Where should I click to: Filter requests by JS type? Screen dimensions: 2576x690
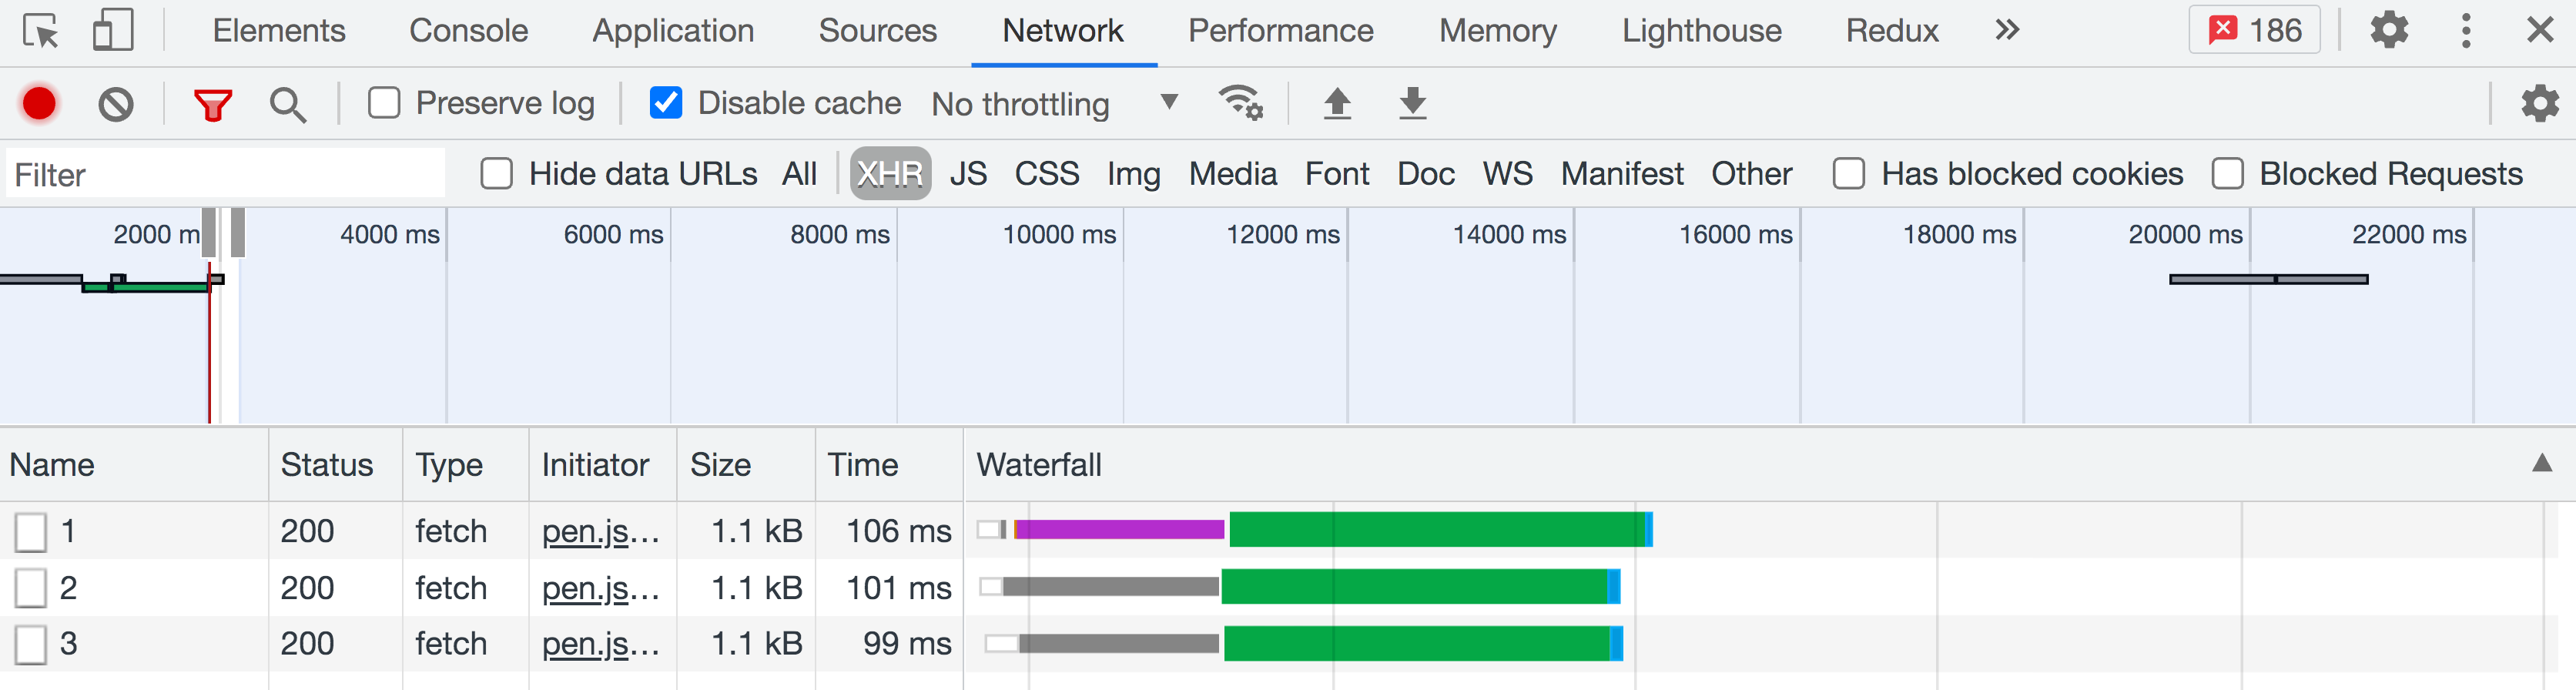point(968,174)
